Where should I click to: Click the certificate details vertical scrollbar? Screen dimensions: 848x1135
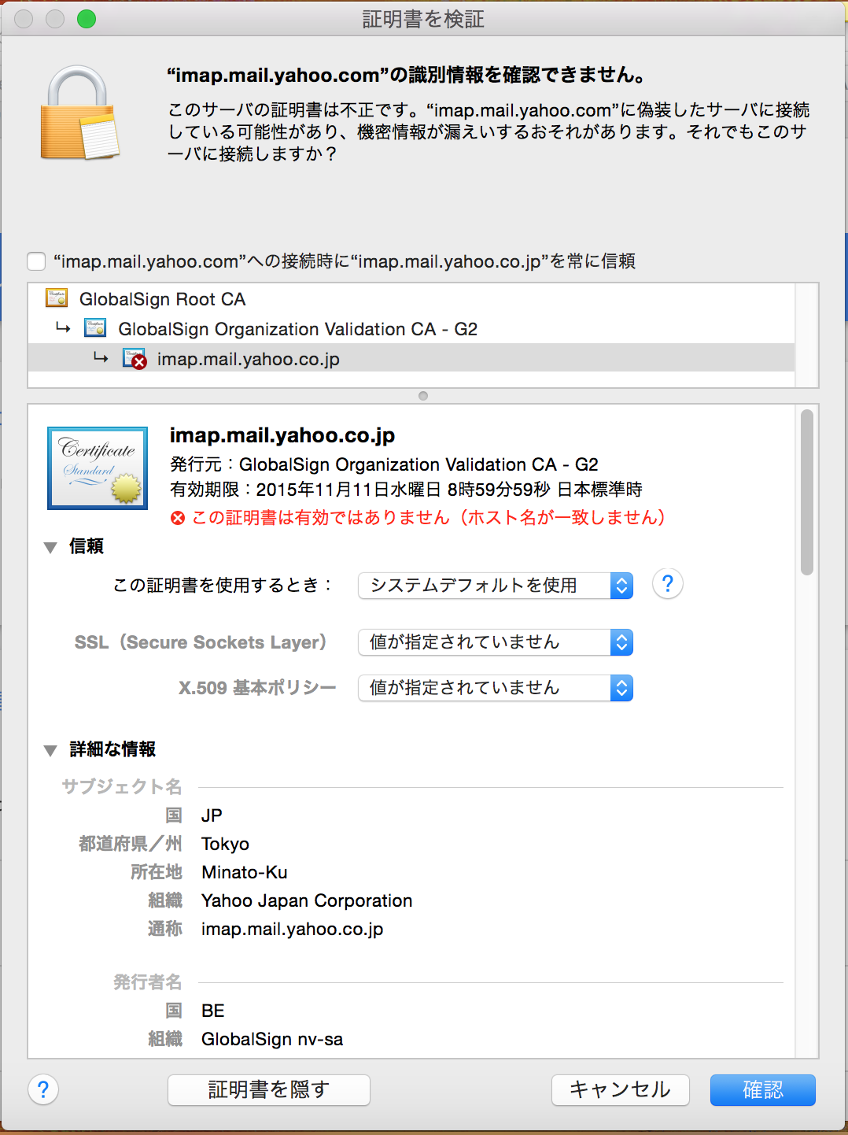click(x=807, y=493)
